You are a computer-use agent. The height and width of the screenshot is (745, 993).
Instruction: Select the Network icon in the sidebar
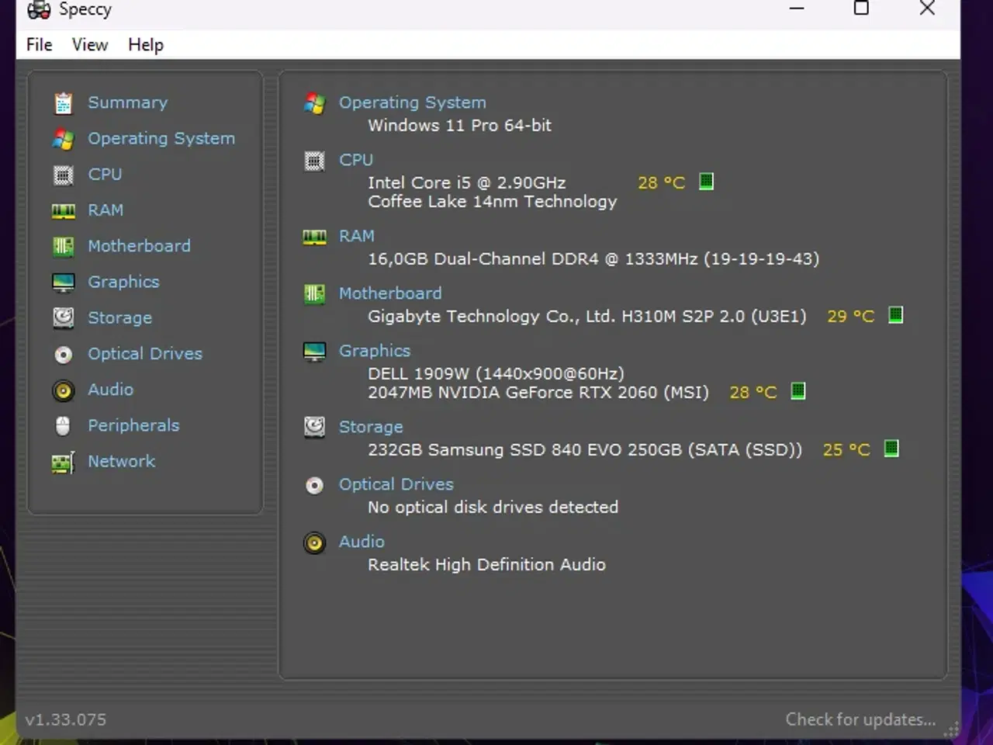[63, 461]
